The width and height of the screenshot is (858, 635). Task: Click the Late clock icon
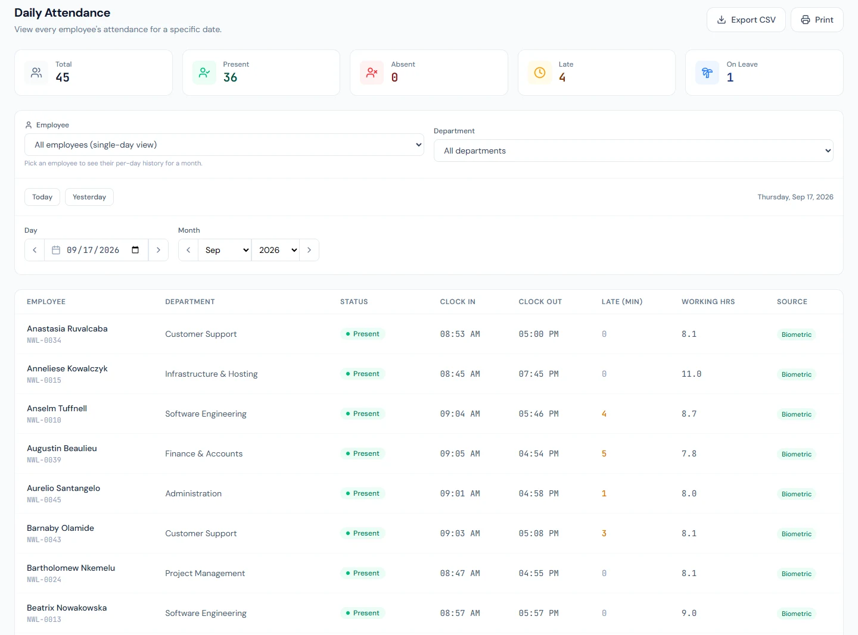540,73
